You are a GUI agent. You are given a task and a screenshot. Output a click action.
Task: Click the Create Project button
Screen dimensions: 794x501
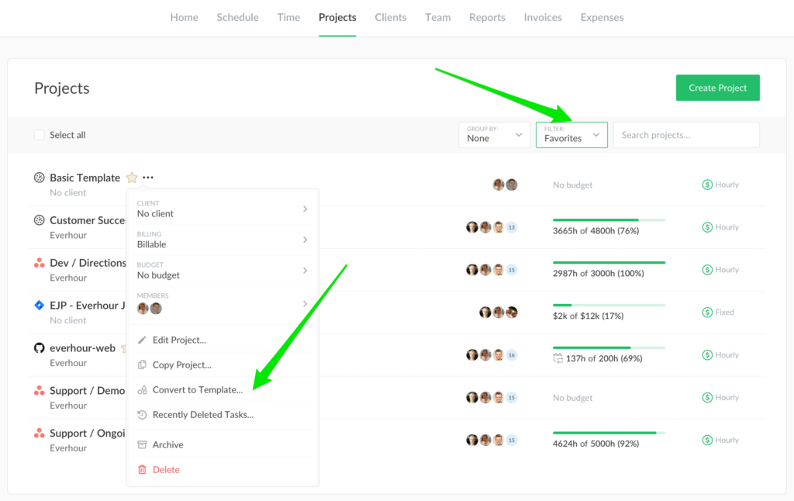[717, 88]
